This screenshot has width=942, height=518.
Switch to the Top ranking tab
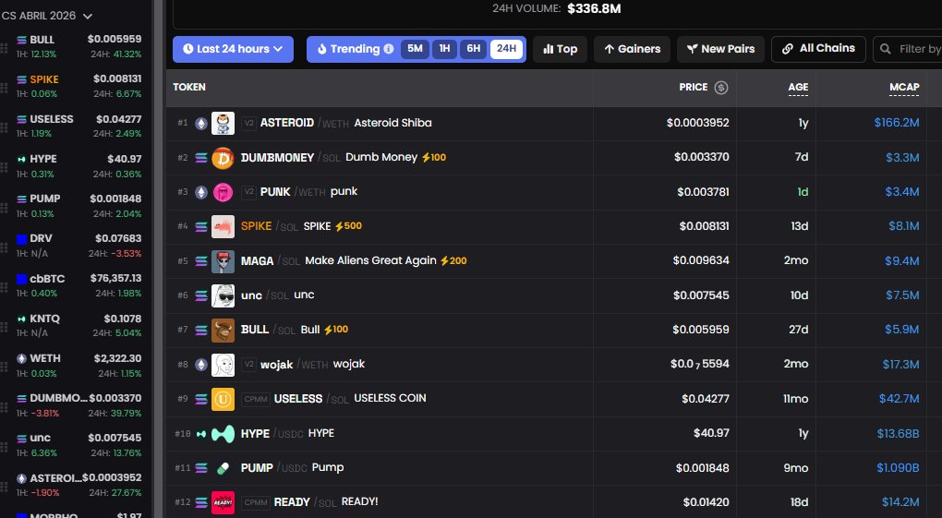pos(560,49)
